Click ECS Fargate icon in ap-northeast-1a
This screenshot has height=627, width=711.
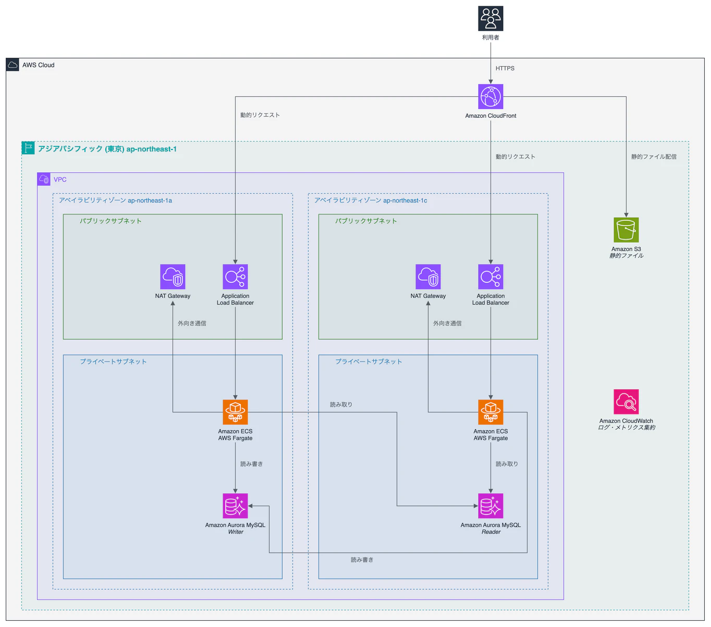(235, 412)
